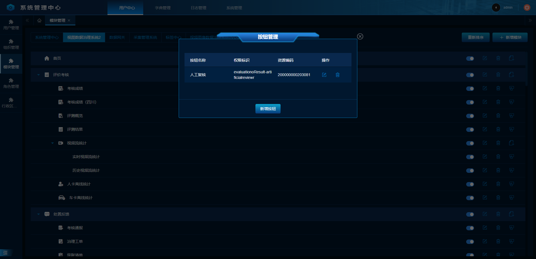The height and width of the screenshot is (259, 536).
Task: Select the 考核通报 tree row
Action: 278,228
